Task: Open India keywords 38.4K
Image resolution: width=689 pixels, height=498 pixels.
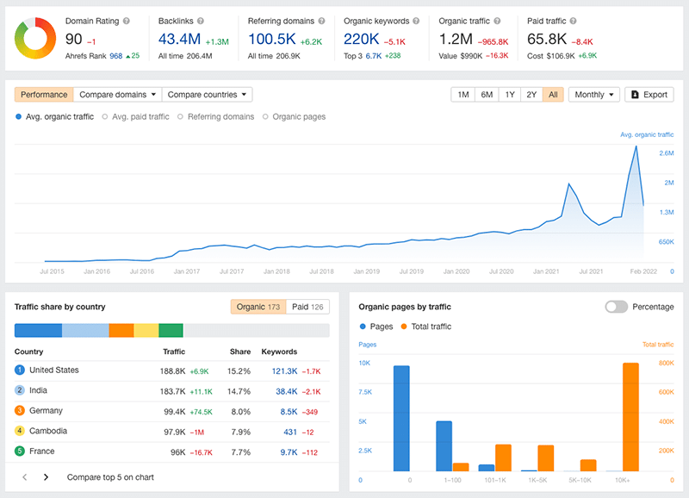Action: pyautogui.click(x=287, y=391)
